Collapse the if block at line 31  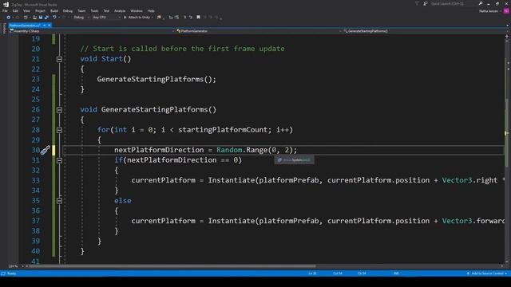pyautogui.click(x=59, y=160)
